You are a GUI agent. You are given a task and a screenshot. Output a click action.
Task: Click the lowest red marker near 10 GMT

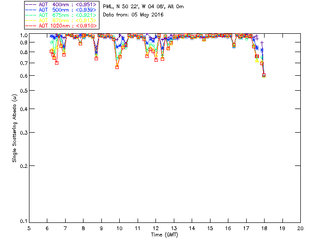(x=117, y=67)
